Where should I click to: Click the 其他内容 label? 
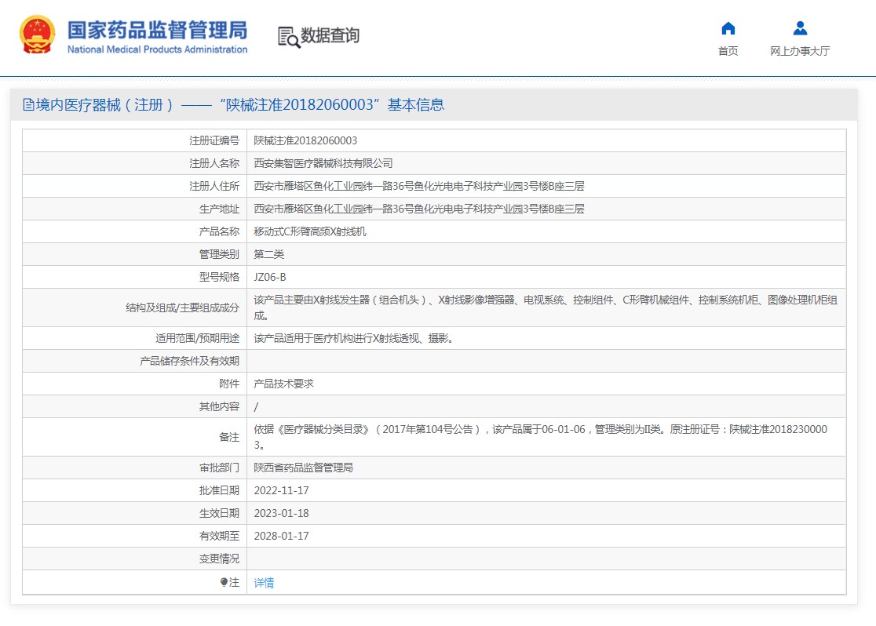point(219,406)
